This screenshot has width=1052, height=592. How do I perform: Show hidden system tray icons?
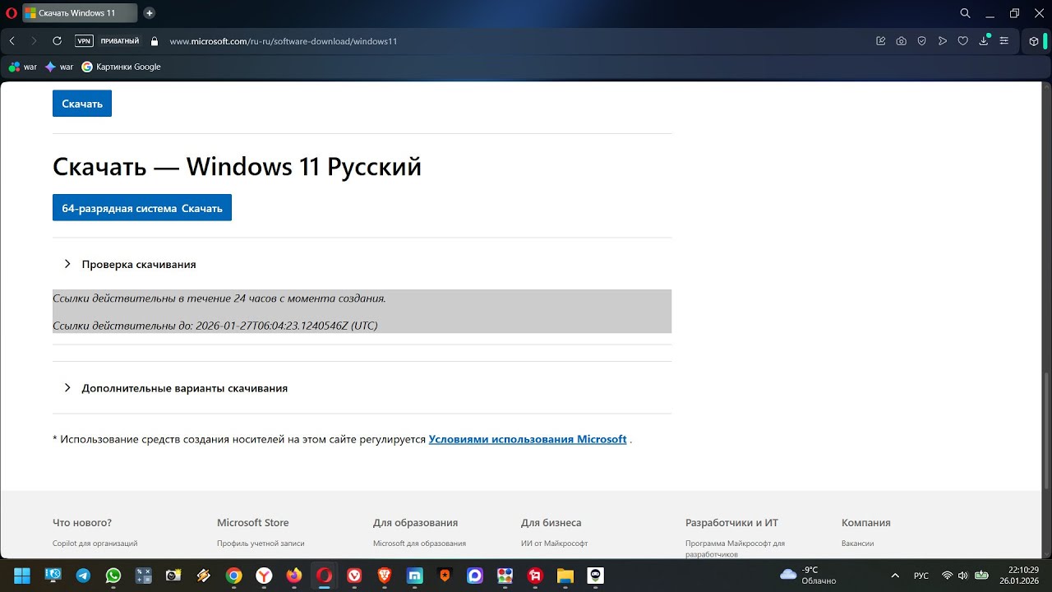click(x=895, y=576)
